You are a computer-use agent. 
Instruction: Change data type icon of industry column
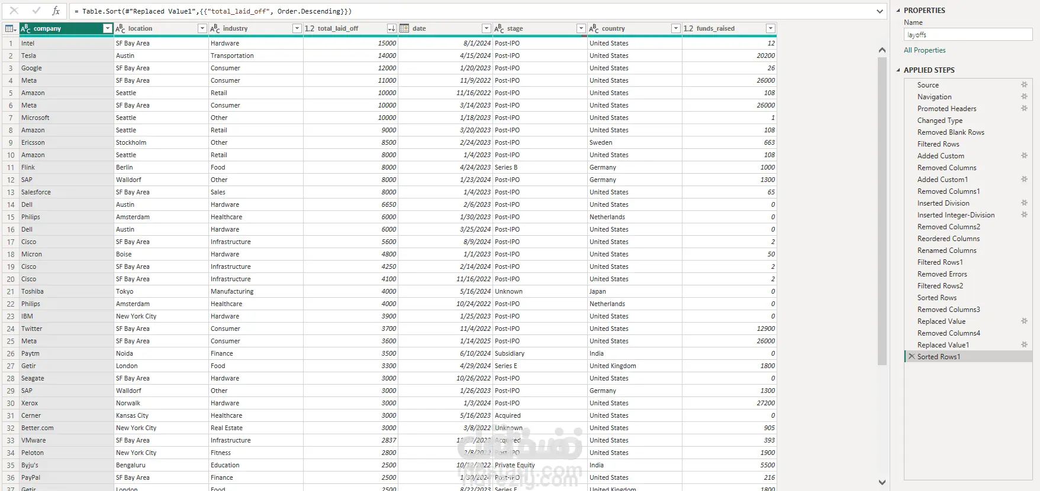pyautogui.click(x=215, y=28)
